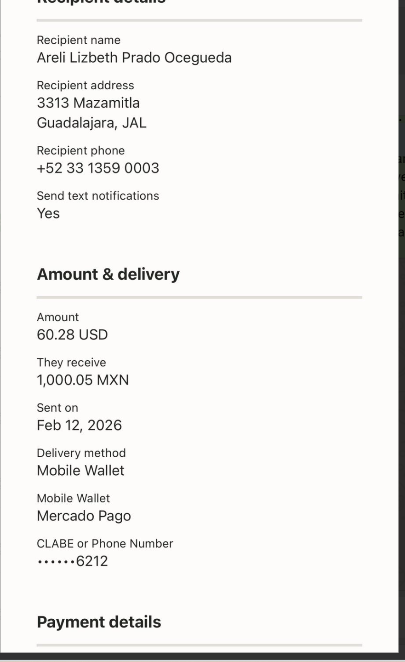Viewport: 405px width, 662px height.
Task: Click the sent date Feb 12, 2026
Action: coord(79,425)
